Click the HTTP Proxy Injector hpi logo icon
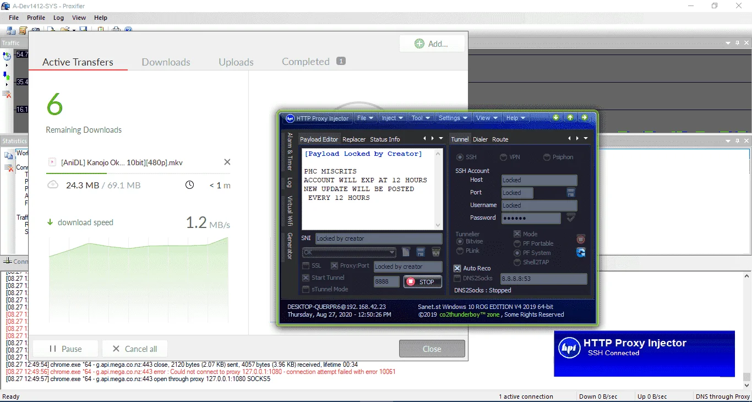 (x=290, y=118)
